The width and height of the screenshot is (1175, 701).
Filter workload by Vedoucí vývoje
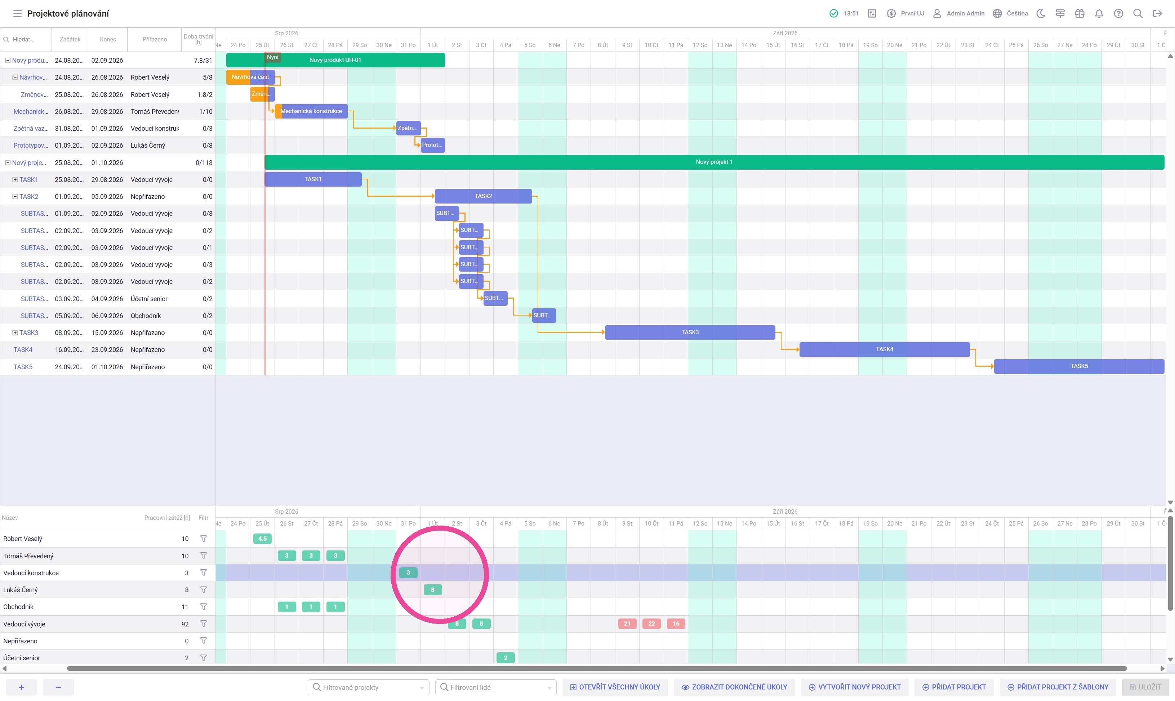(203, 624)
